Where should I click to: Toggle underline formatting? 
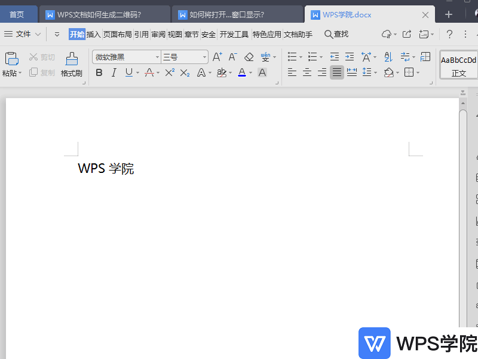(x=127, y=72)
